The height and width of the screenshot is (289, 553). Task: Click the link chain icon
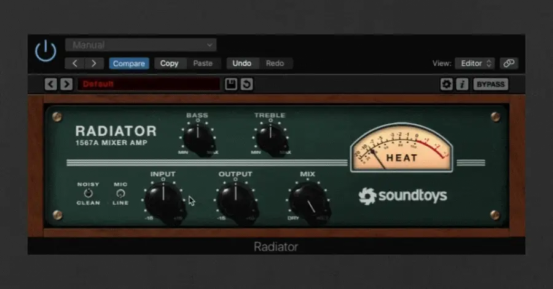509,63
